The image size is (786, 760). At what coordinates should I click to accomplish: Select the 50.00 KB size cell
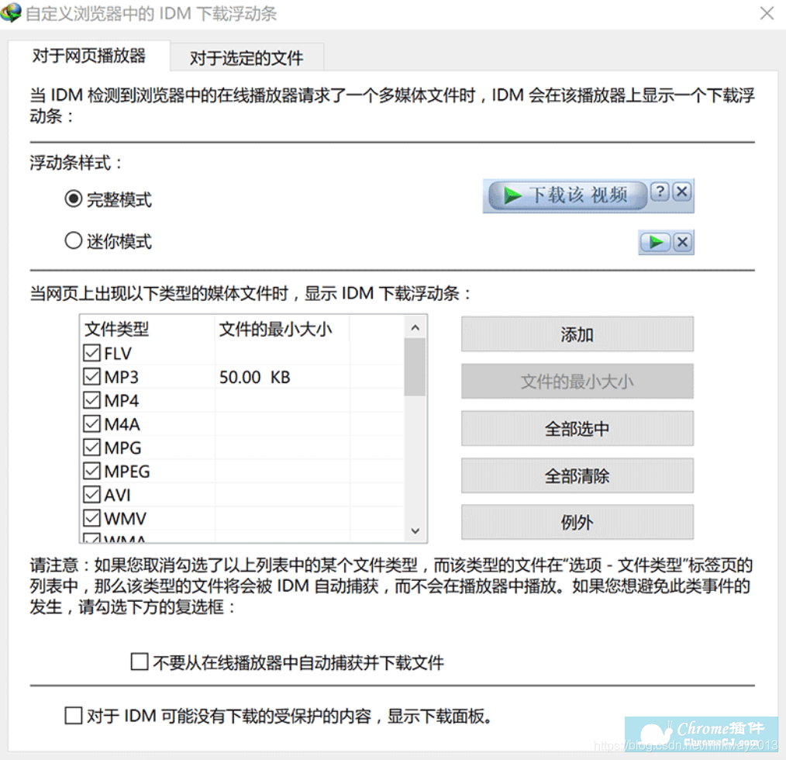(x=255, y=377)
